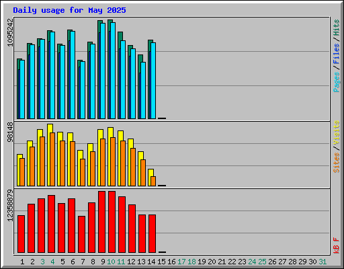The width and height of the screenshot is (344, 269).
Task: Click the red KB bar for day 12
Action: tap(132, 229)
